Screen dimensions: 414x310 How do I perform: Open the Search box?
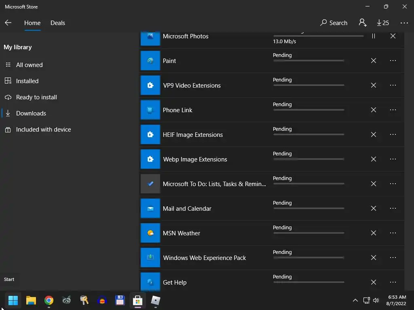(x=334, y=23)
